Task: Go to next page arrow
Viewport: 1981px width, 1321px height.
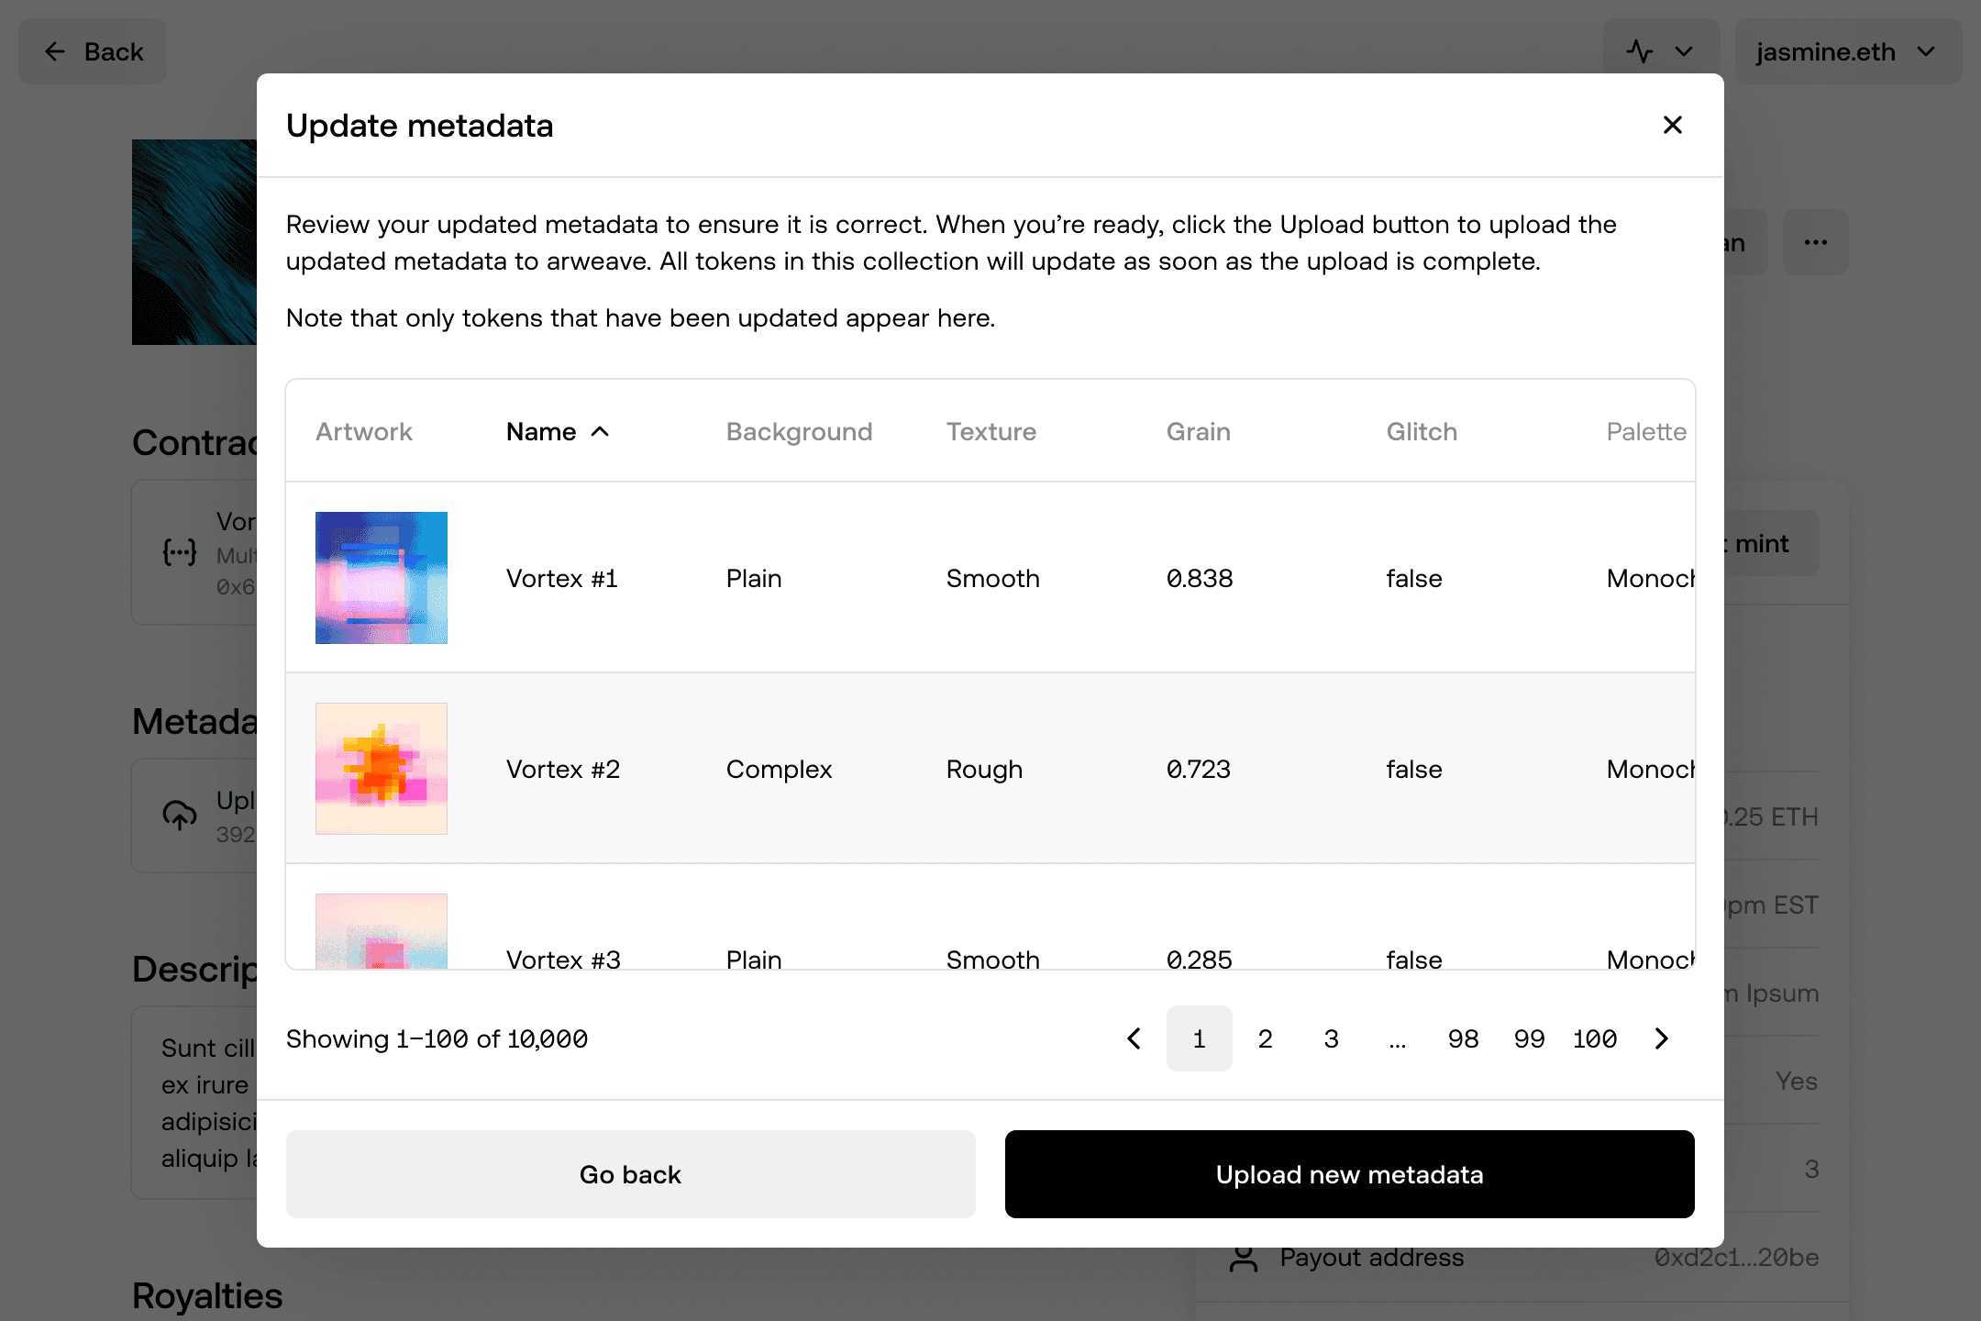Action: tap(1661, 1038)
